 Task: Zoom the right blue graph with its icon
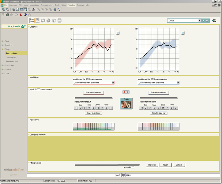coord(183,33)
